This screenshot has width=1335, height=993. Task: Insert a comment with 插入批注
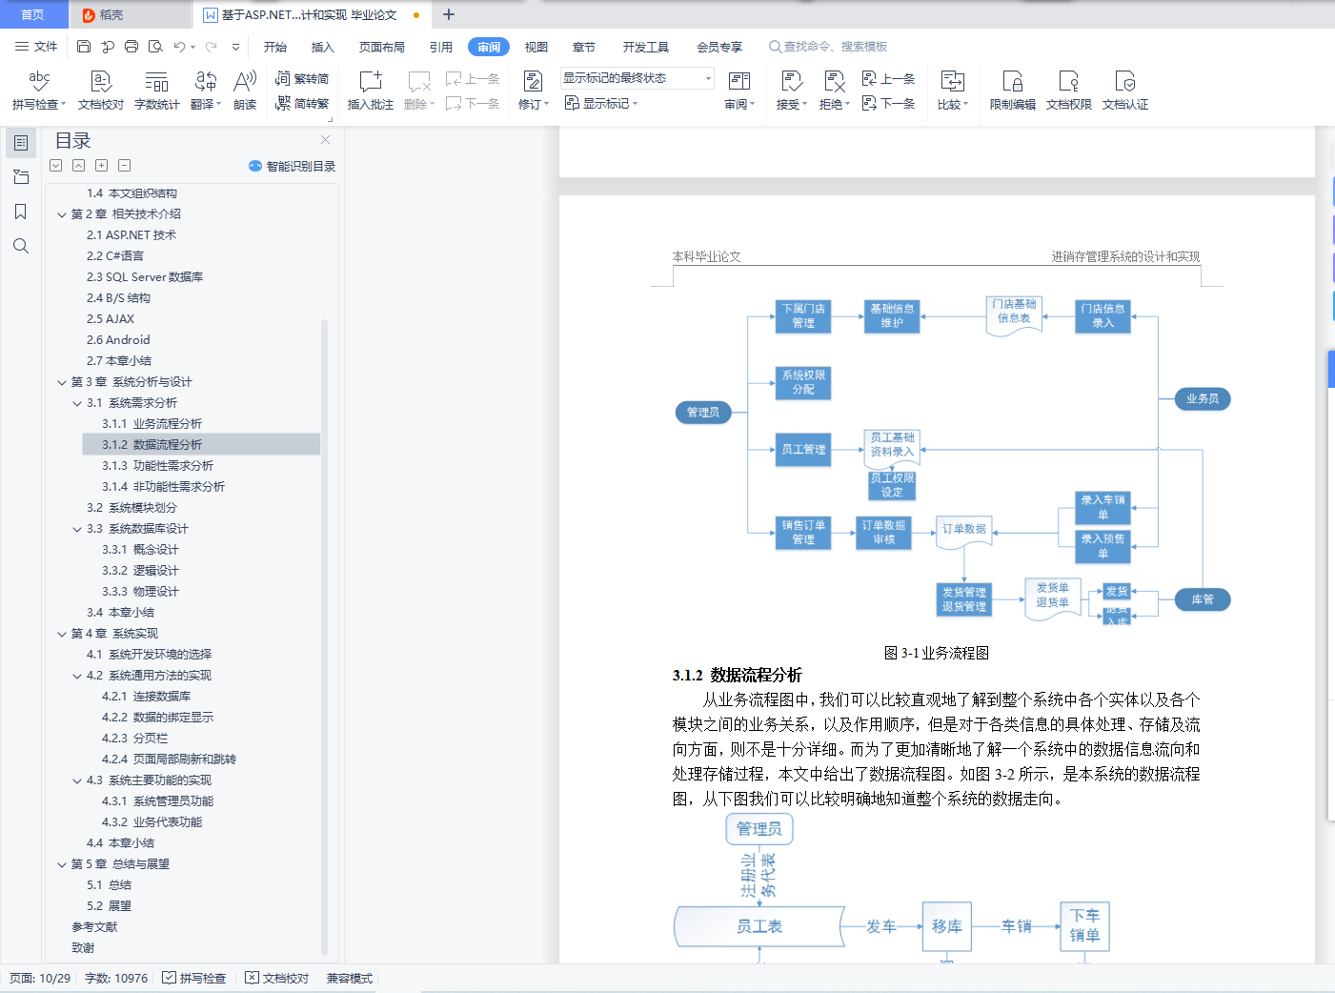(371, 91)
